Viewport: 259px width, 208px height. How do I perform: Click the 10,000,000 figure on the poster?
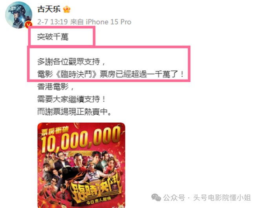tap(81, 140)
